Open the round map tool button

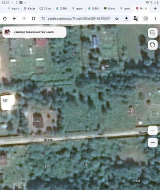(x=153, y=45)
